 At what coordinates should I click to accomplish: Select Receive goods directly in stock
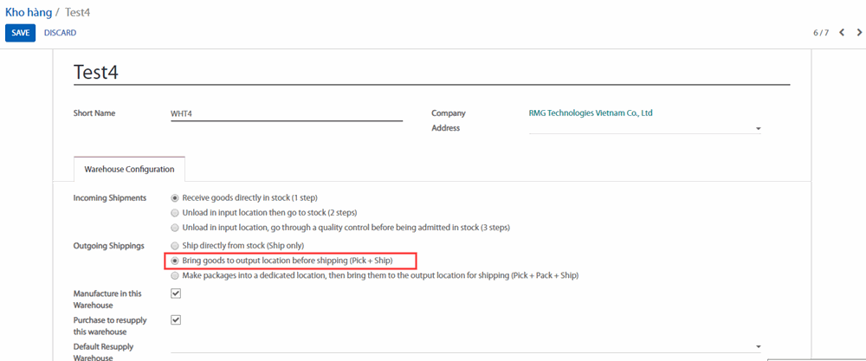pyautogui.click(x=176, y=198)
